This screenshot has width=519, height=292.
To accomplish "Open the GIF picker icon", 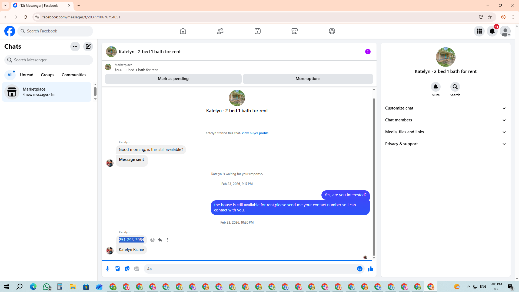I will click(137, 269).
